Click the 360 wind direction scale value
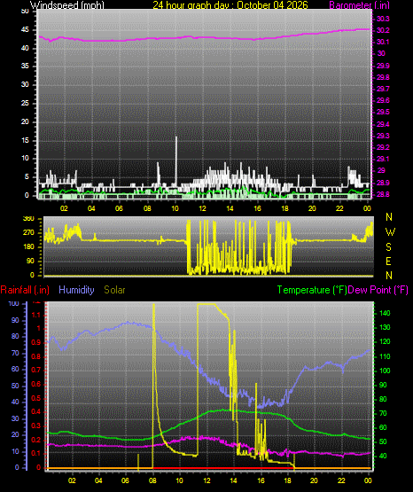 [x=28, y=219]
